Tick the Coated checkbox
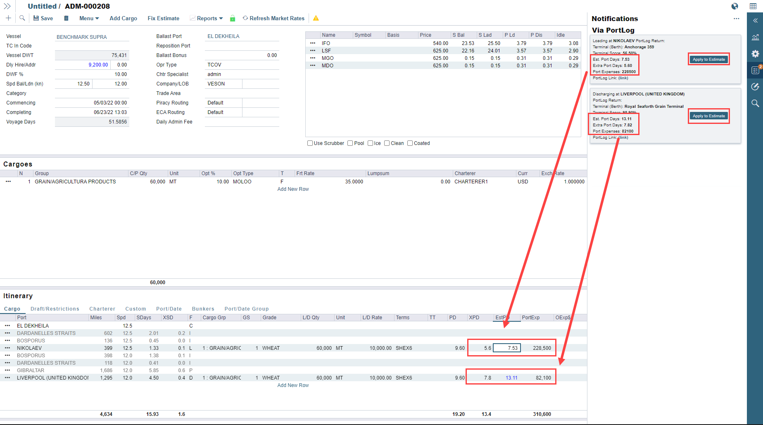This screenshot has width=763, height=425. click(410, 143)
